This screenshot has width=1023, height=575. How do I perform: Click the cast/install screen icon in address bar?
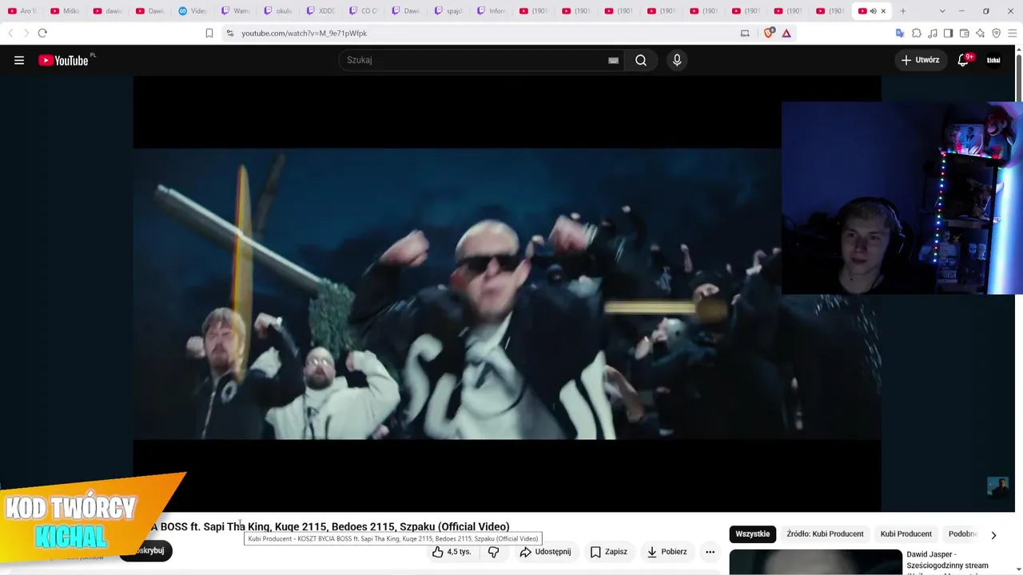pyautogui.click(x=745, y=33)
